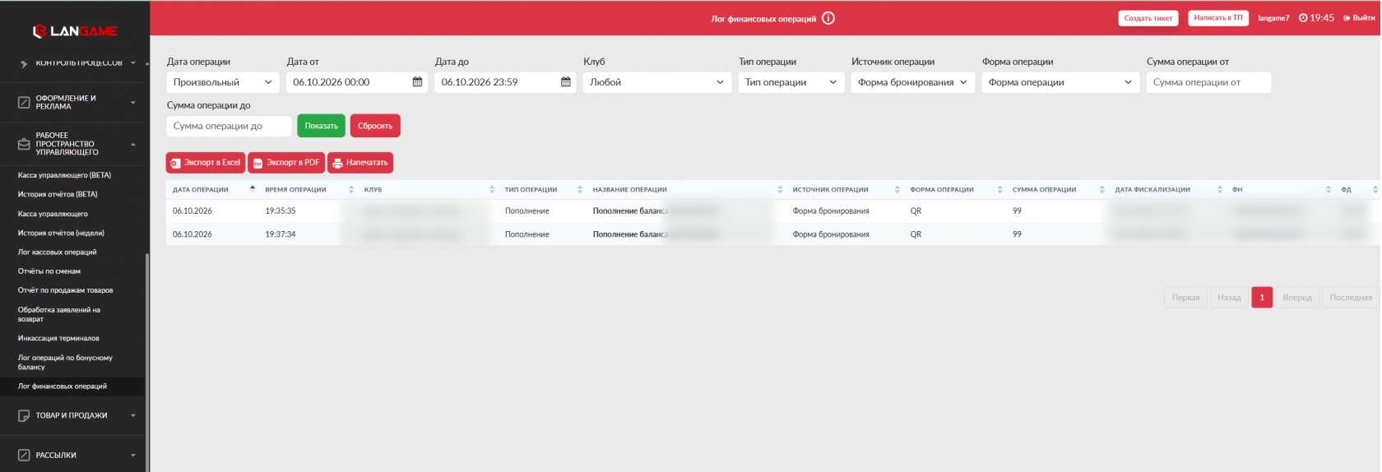Click Написать в ТП button
The image size is (1382, 472).
[x=1218, y=18]
